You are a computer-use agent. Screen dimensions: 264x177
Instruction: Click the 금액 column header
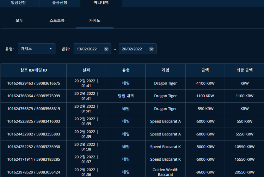tap(205, 70)
